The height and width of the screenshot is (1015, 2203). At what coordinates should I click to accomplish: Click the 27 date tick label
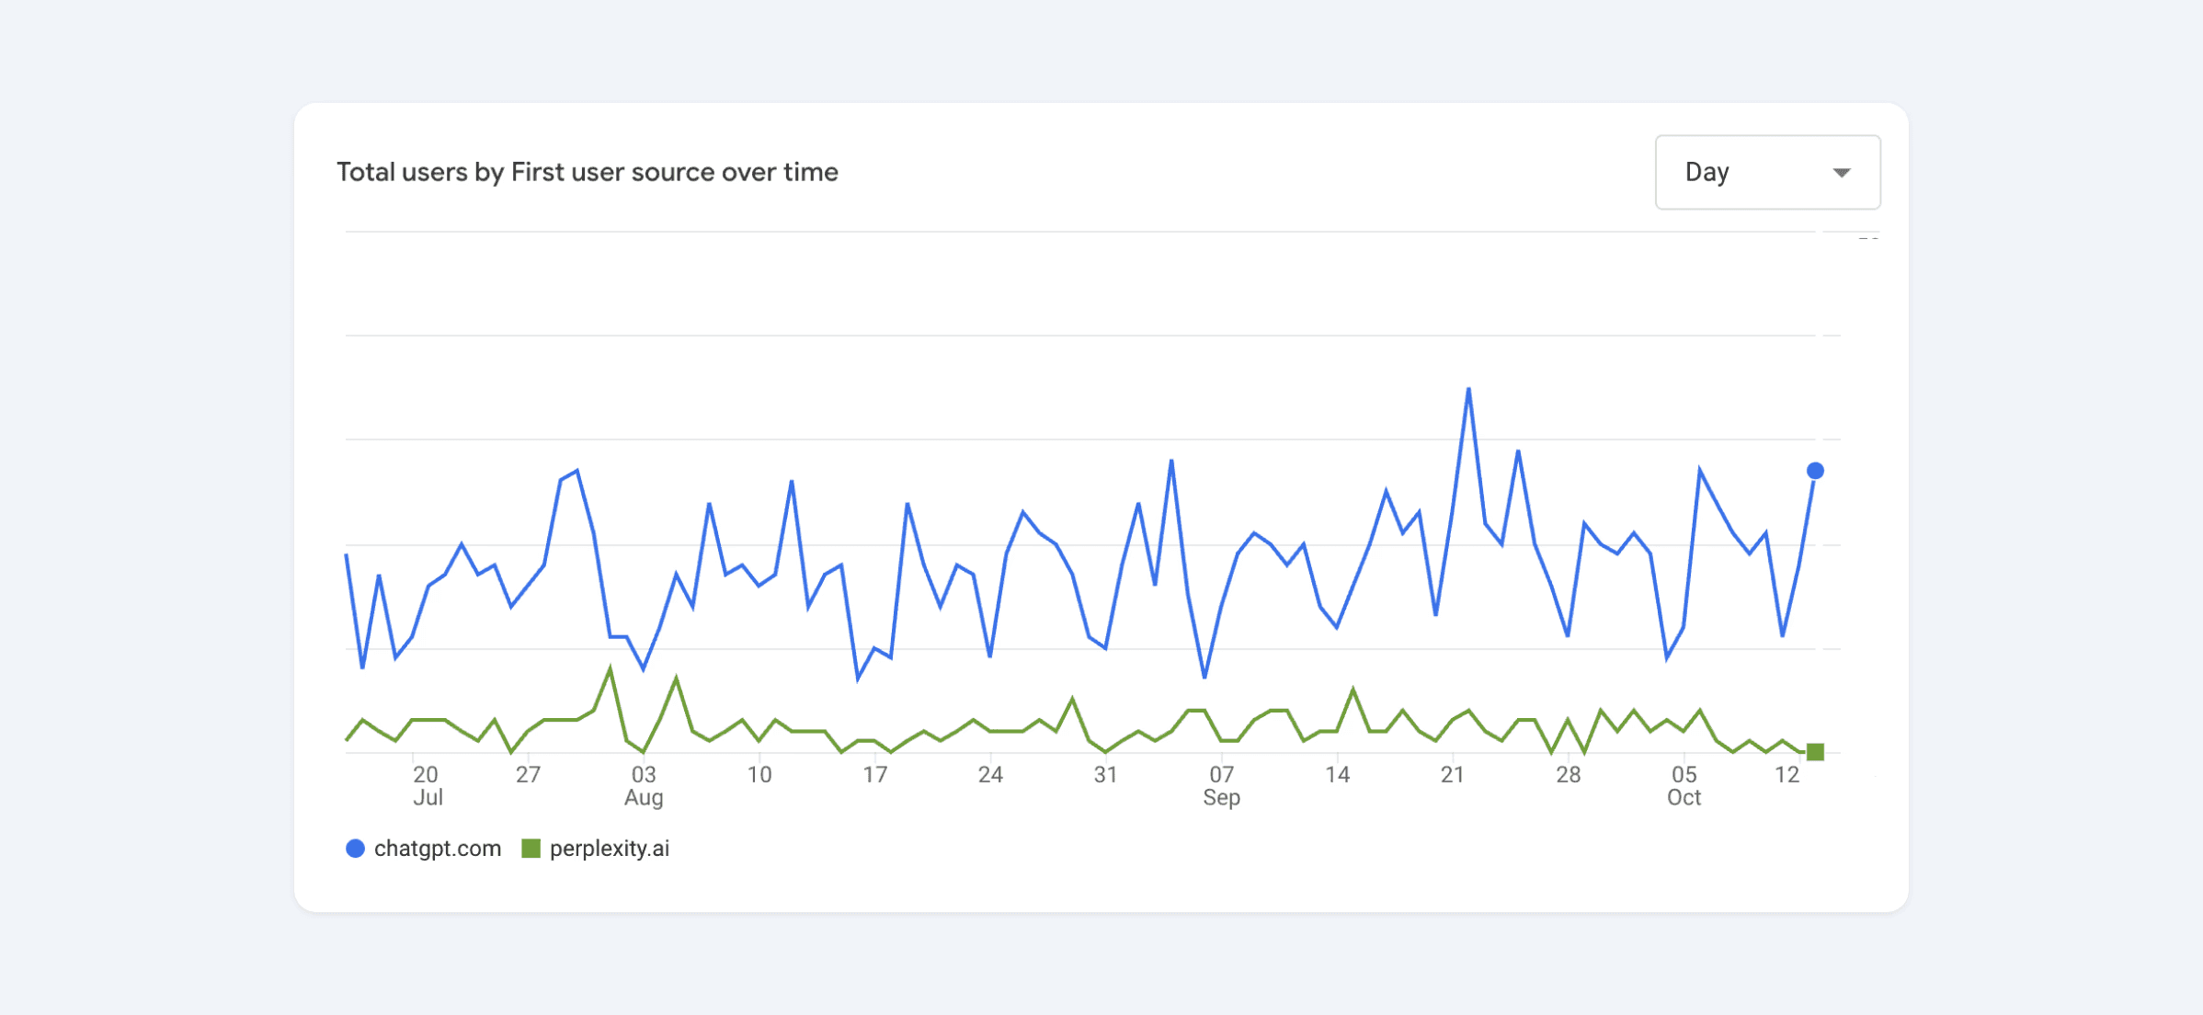[x=528, y=775]
